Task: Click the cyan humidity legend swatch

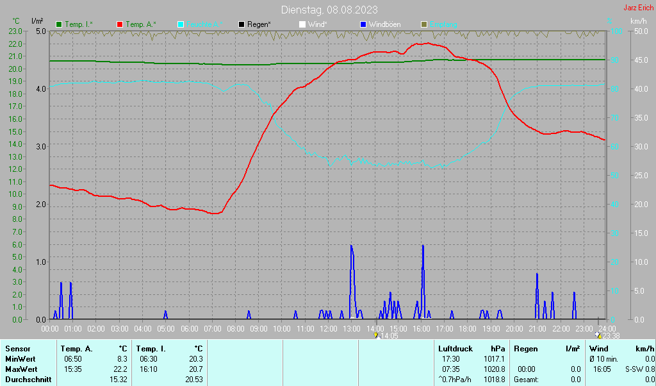Action: click(181, 24)
